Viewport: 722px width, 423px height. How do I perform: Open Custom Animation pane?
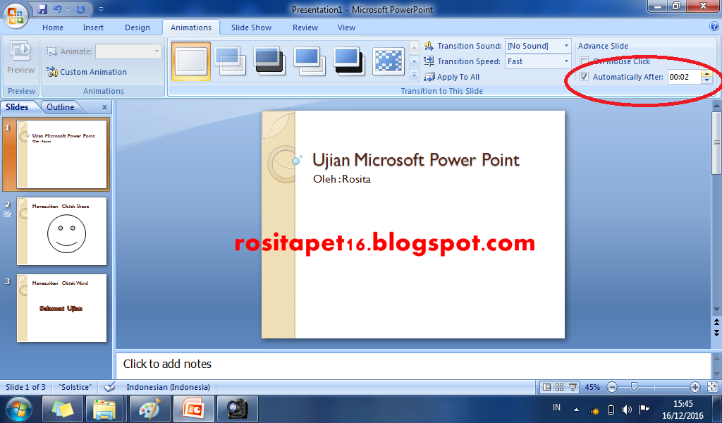click(87, 72)
